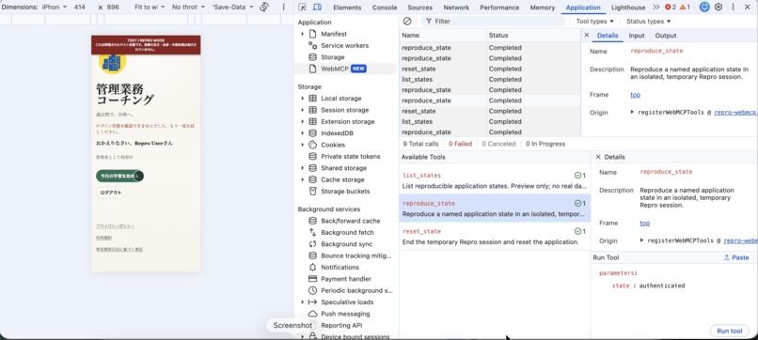Click the Back/forward cache icon
The height and width of the screenshot is (340, 758).
(312, 221)
